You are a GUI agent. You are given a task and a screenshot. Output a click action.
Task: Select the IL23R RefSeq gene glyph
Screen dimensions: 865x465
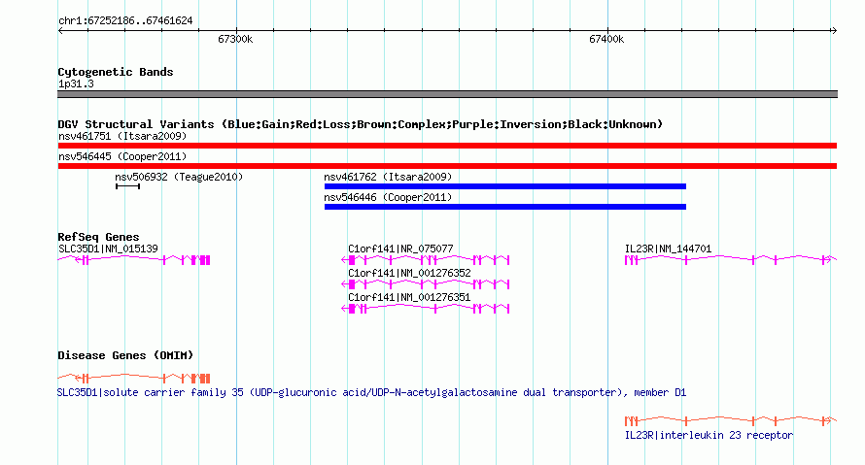(731, 259)
